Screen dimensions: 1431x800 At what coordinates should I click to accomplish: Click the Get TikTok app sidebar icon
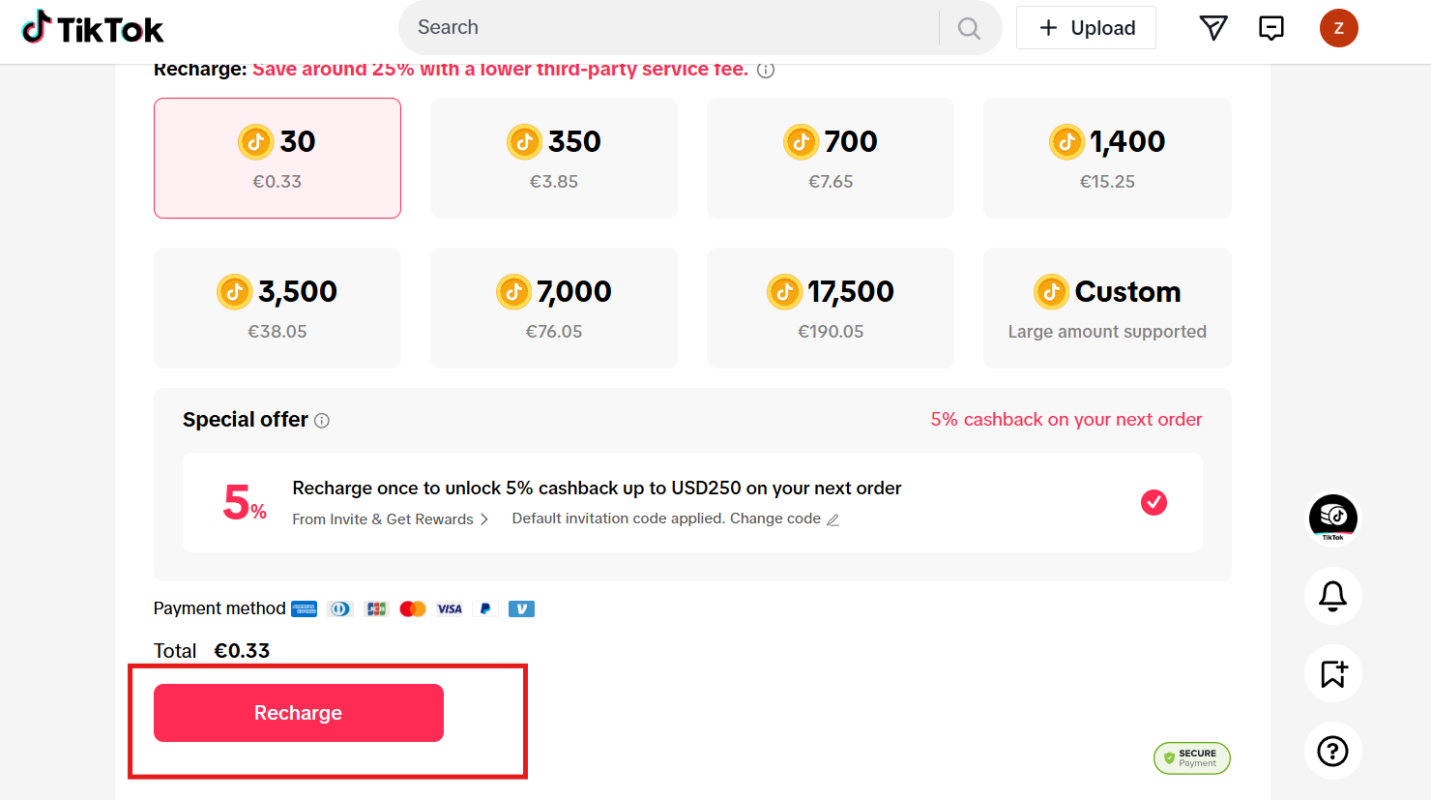[1332, 518]
